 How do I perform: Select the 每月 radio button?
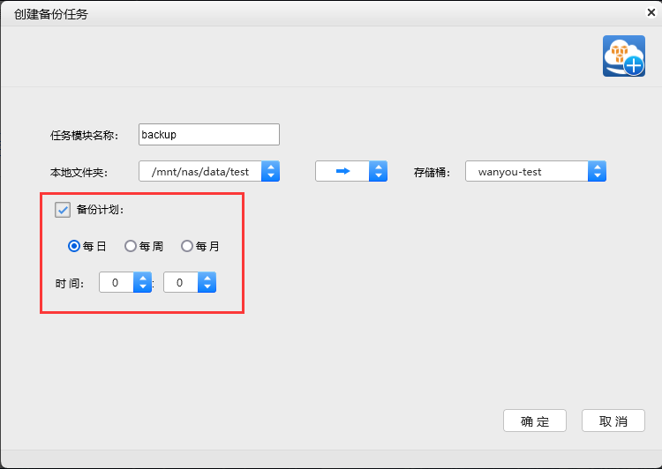(187, 246)
